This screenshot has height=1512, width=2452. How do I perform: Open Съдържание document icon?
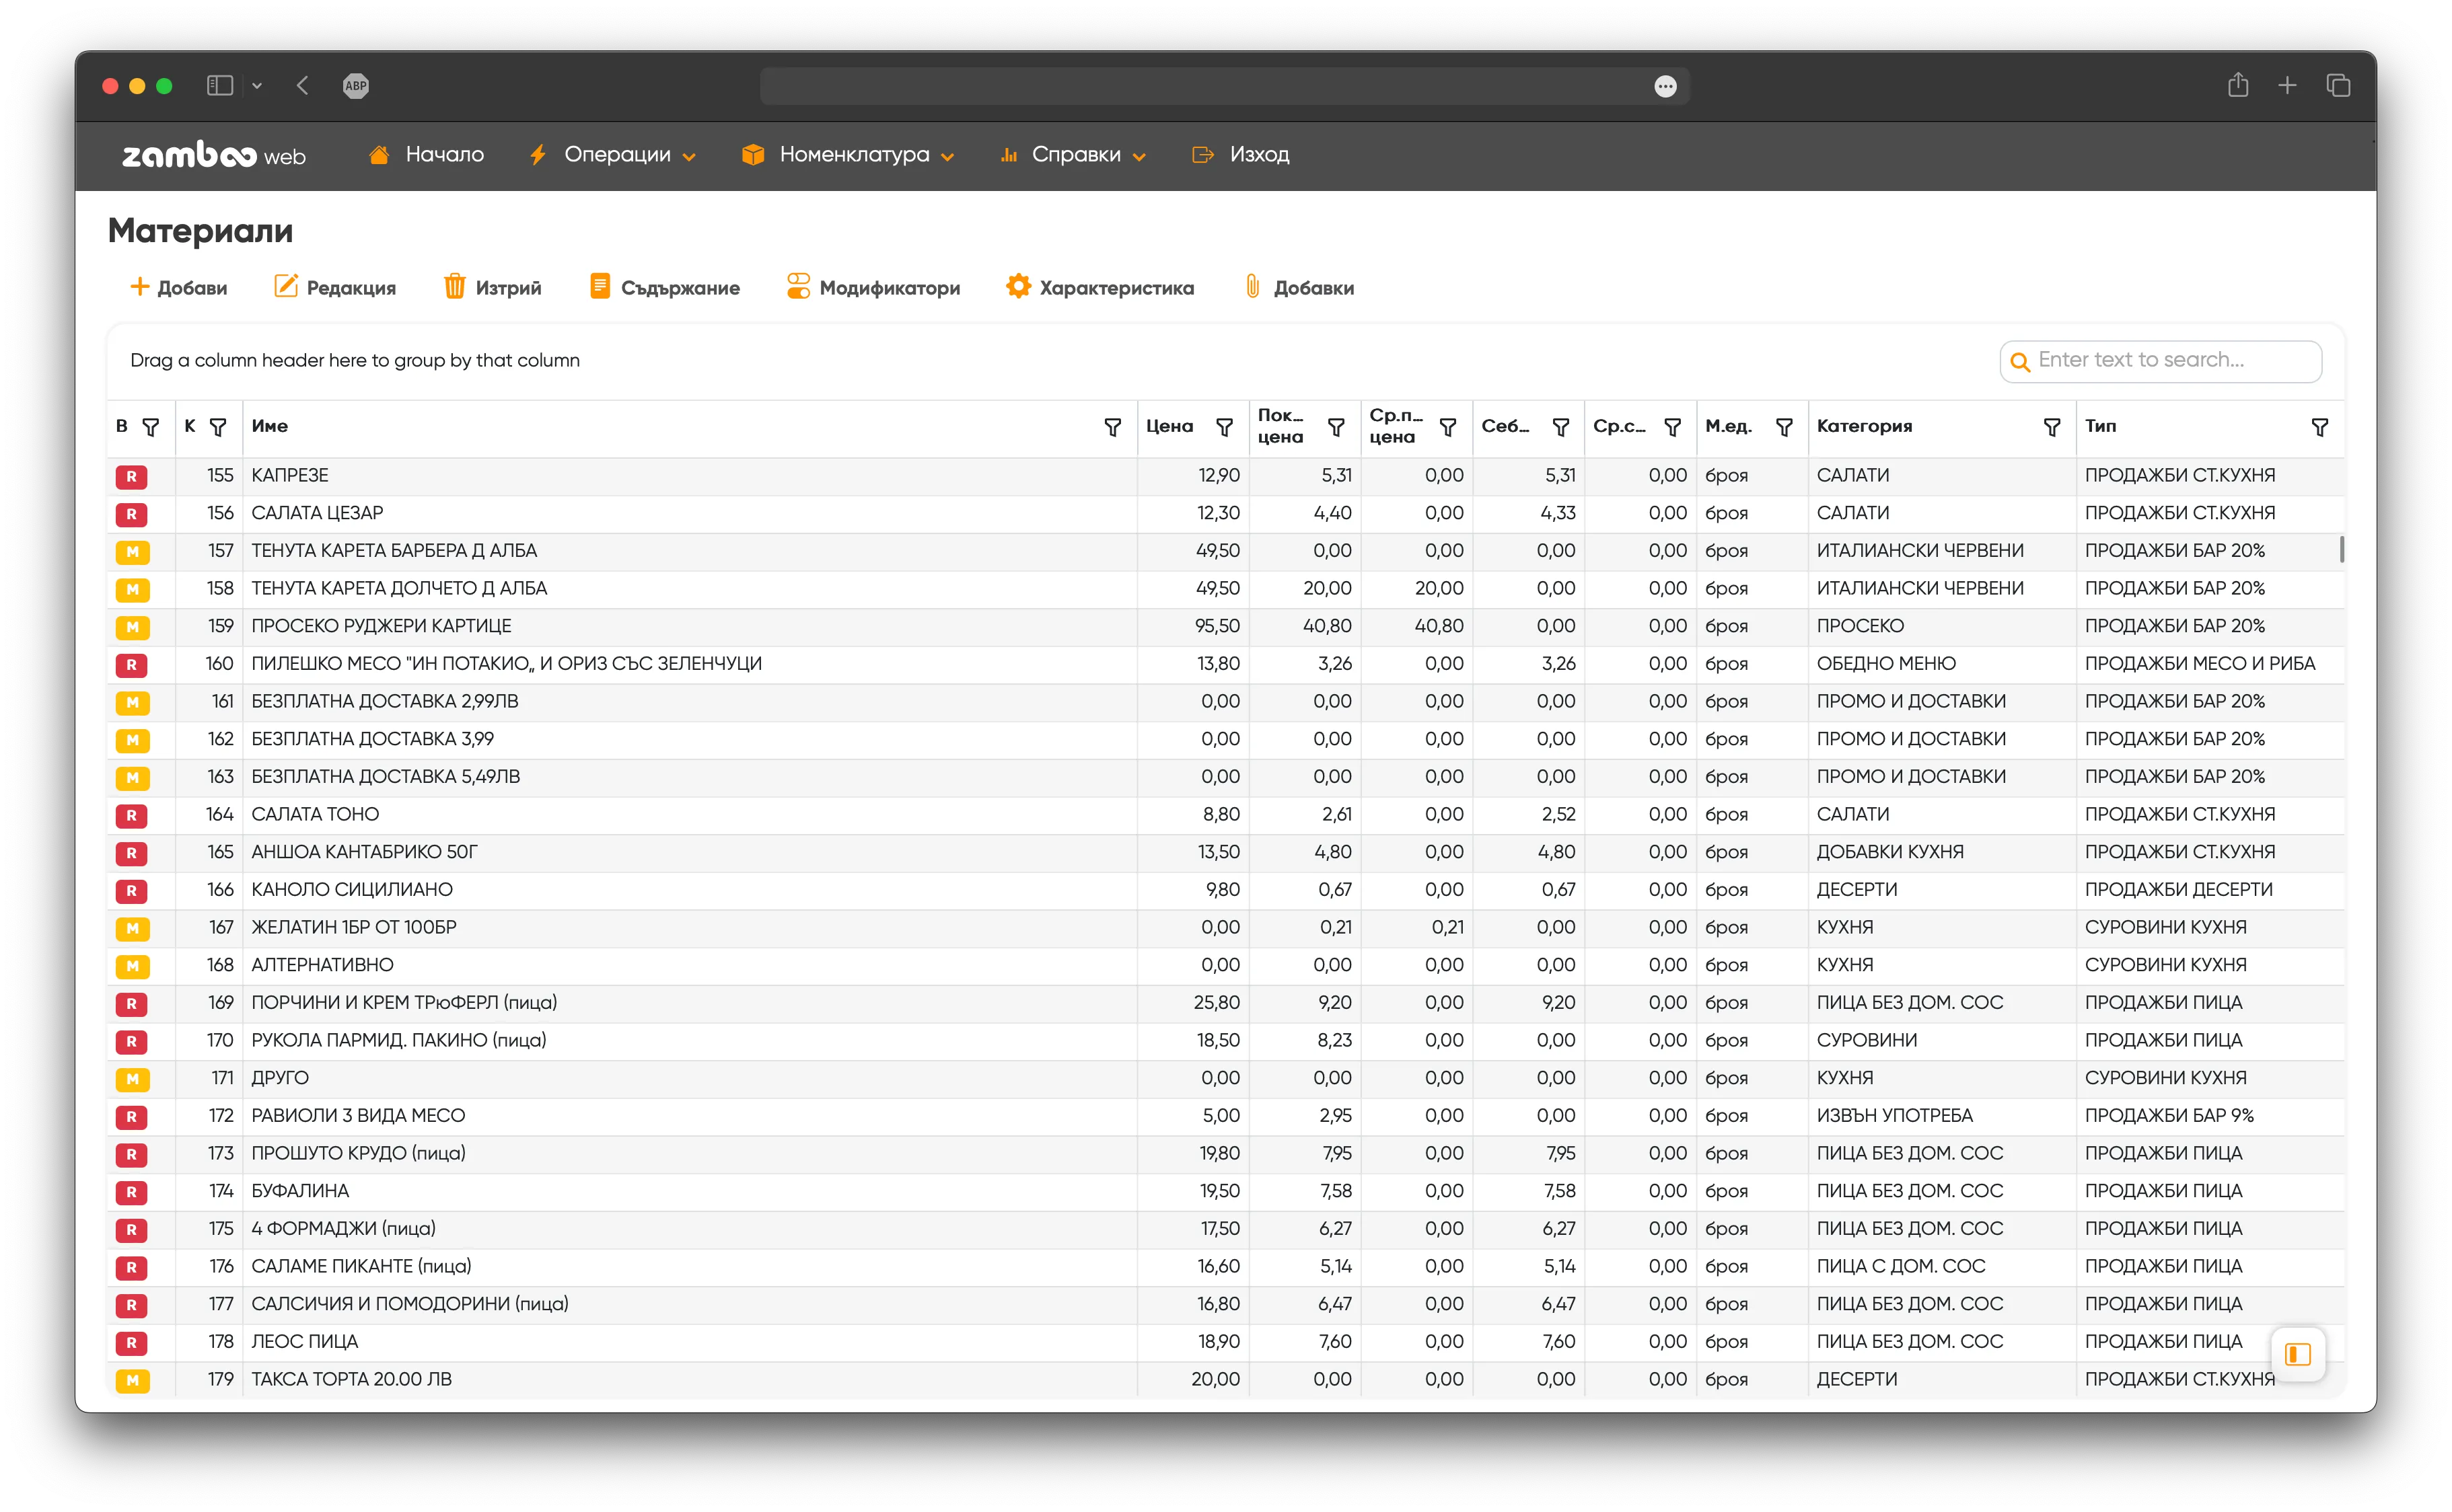click(x=600, y=287)
